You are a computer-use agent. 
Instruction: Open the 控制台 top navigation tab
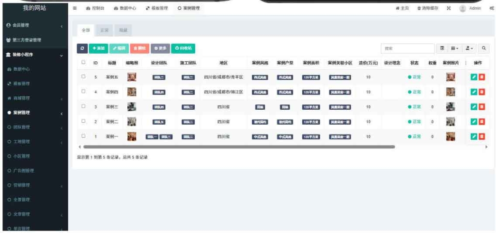[95, 9]
